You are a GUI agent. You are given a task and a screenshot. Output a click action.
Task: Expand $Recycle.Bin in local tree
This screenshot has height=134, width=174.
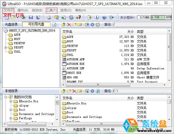click(x=11, y=101)
